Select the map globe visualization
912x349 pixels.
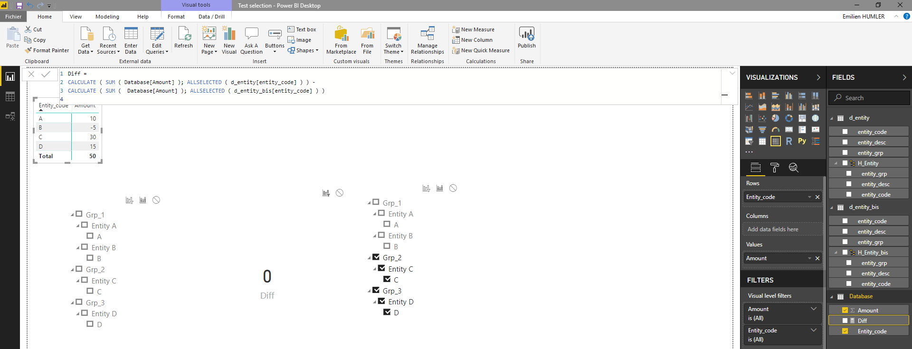(815, 118)
